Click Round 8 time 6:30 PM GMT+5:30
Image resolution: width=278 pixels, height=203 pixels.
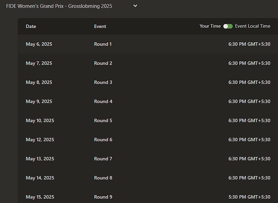(x=249, y=178)
